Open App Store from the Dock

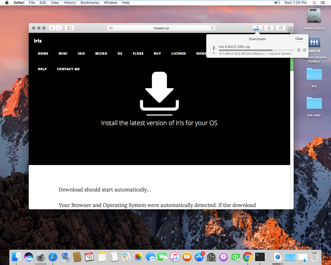click(199, 257)
